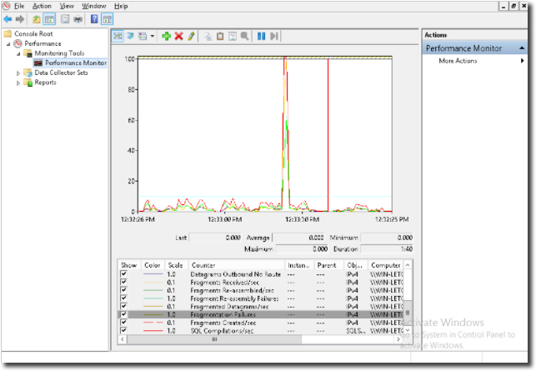
Task: Click Datagrams Outbound No Route color line
Action: point(153,274)
